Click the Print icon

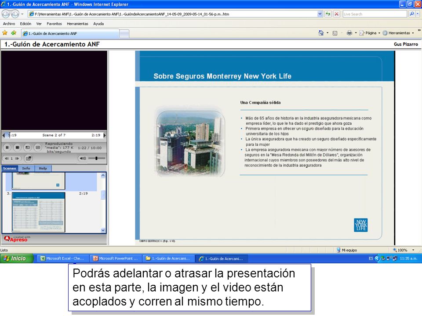point(349,33)
